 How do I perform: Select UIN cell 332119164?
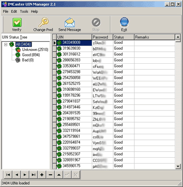(x=74, y=131)
